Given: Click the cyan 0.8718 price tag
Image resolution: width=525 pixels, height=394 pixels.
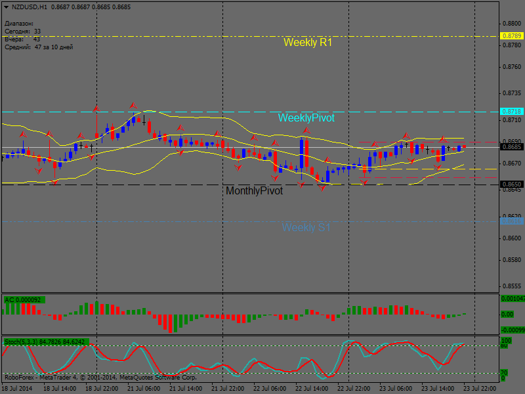Looking at the screenshot, I should [x=511, y=112].
